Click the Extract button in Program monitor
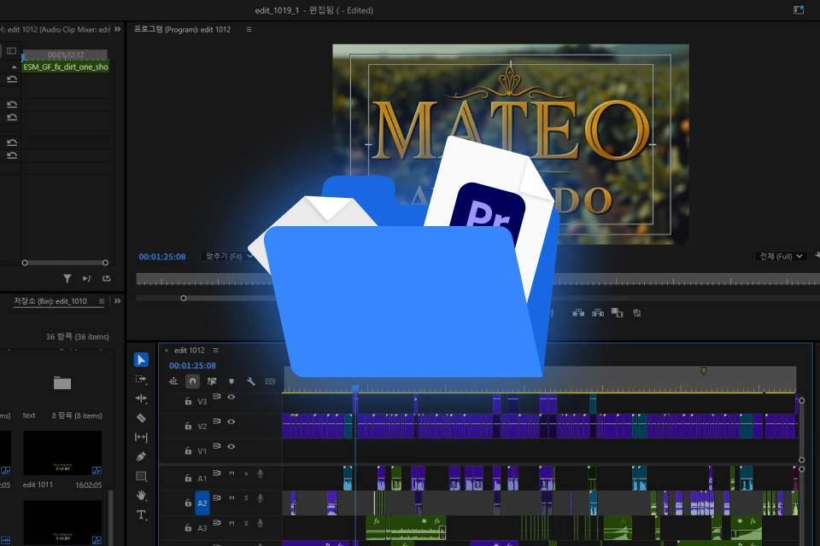 pyautogui.click(x=598, y=312)
